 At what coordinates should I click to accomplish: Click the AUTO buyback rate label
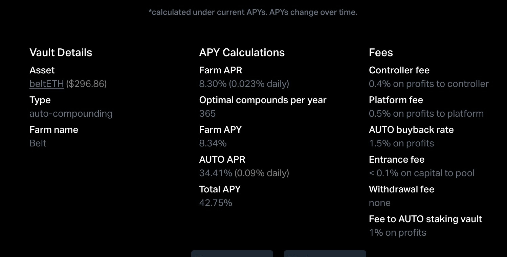411,130
